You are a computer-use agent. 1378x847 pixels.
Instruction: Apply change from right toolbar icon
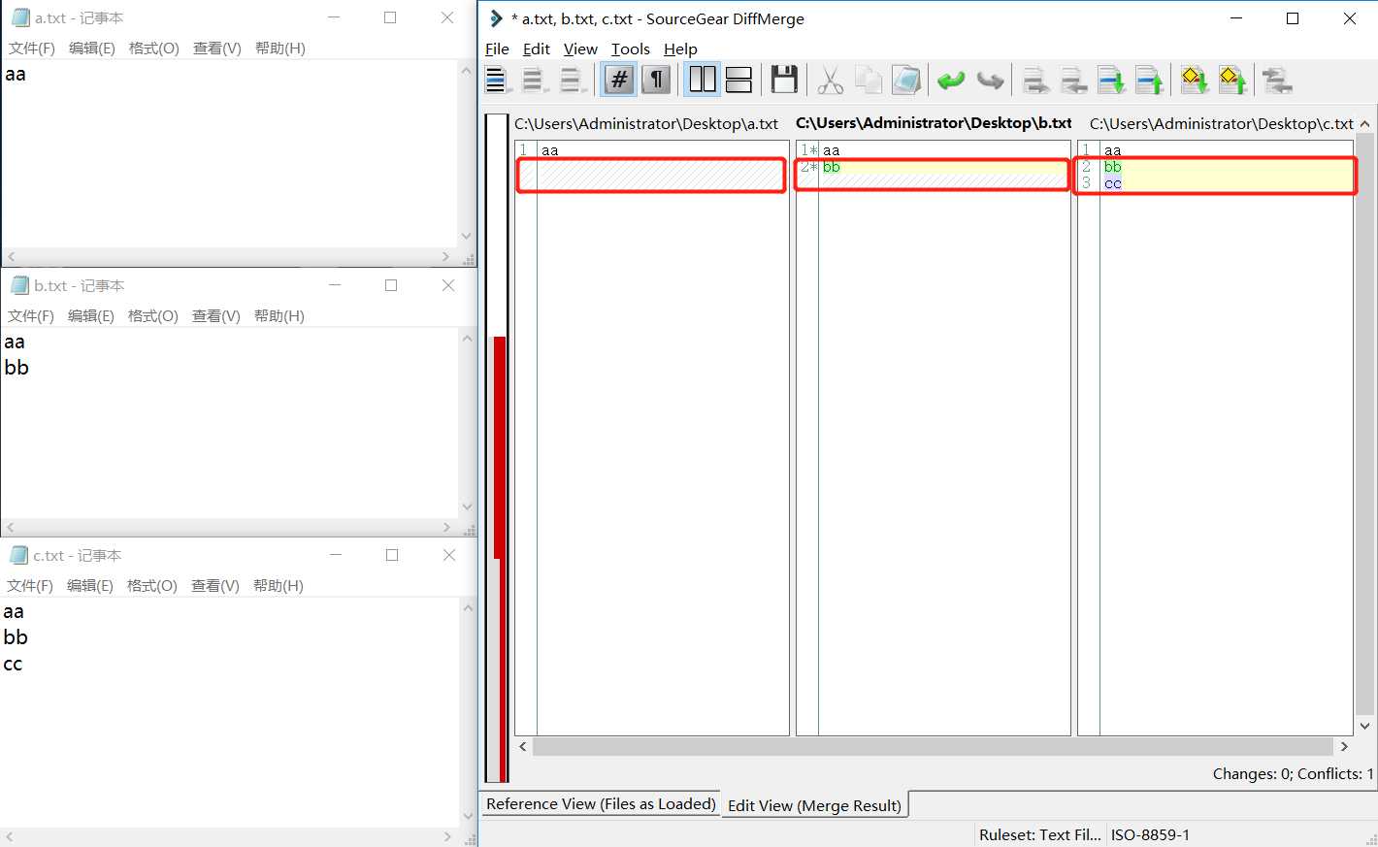pos(1074,81)
